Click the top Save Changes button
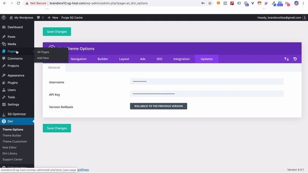308x173 pixels. click(57, 32)
